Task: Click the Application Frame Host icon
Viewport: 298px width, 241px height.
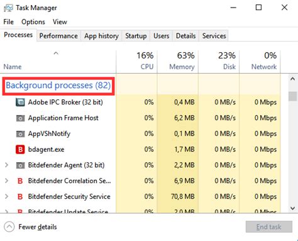Action: pos(20,118)
